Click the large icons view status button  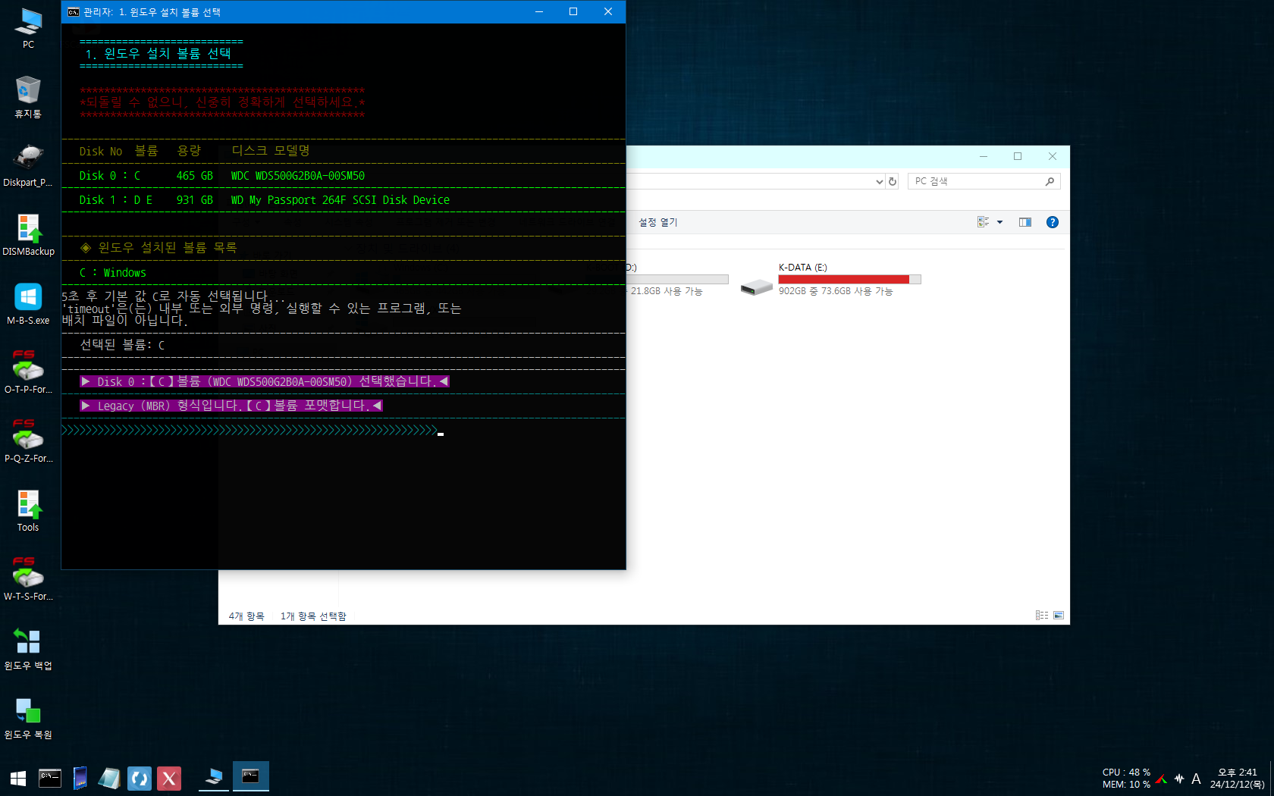1059,616
